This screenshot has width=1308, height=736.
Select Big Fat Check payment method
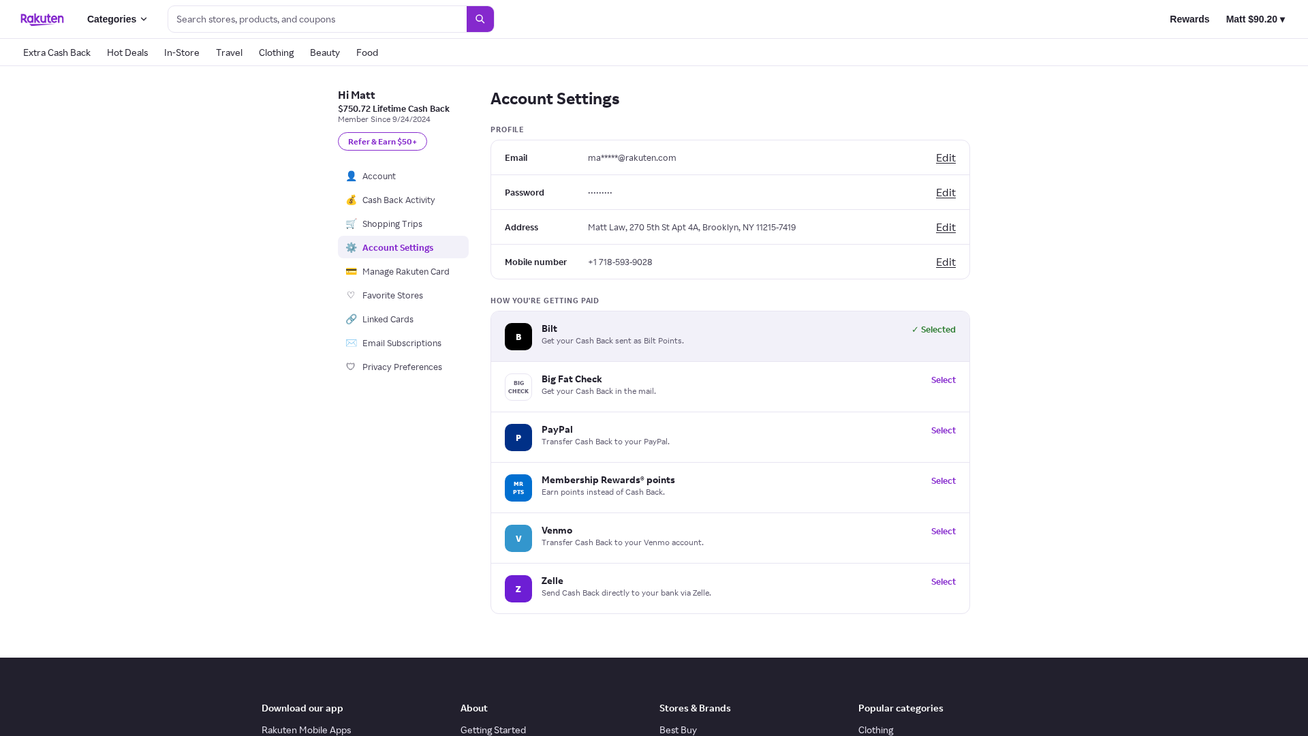[944, 380]
